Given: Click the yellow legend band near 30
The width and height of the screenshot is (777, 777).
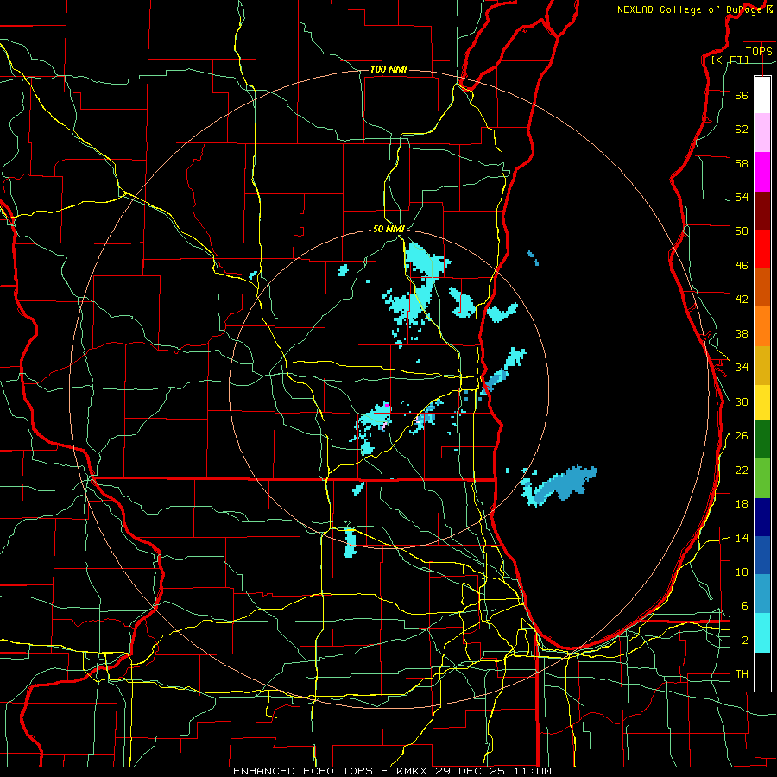Looking at the screenshot, I should point(762,402).
